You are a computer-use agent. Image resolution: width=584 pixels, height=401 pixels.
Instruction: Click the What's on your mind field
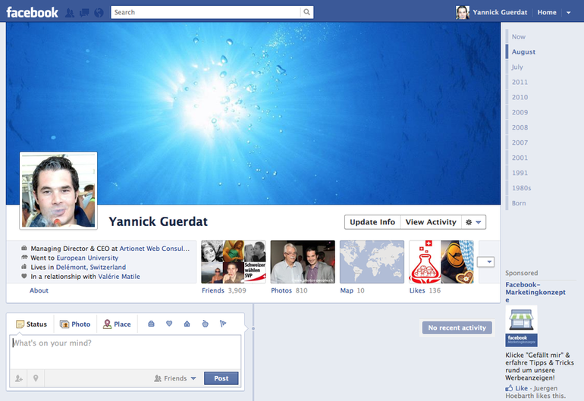pyautogui.click(x=125, y=352)
